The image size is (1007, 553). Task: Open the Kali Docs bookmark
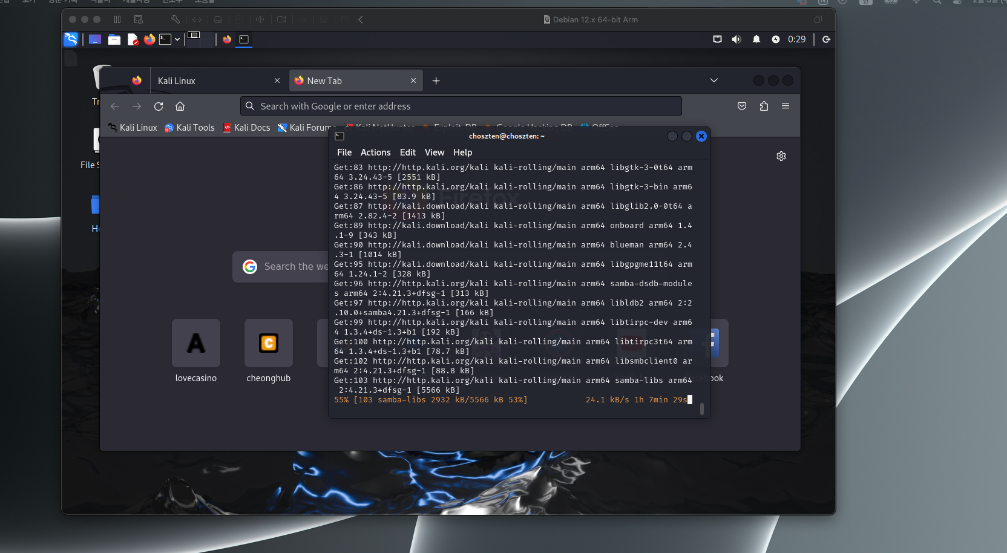point(246,128)
